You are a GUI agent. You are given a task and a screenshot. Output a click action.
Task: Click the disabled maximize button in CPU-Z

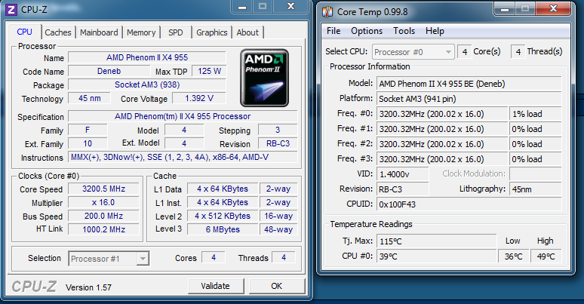pos(263,6)
